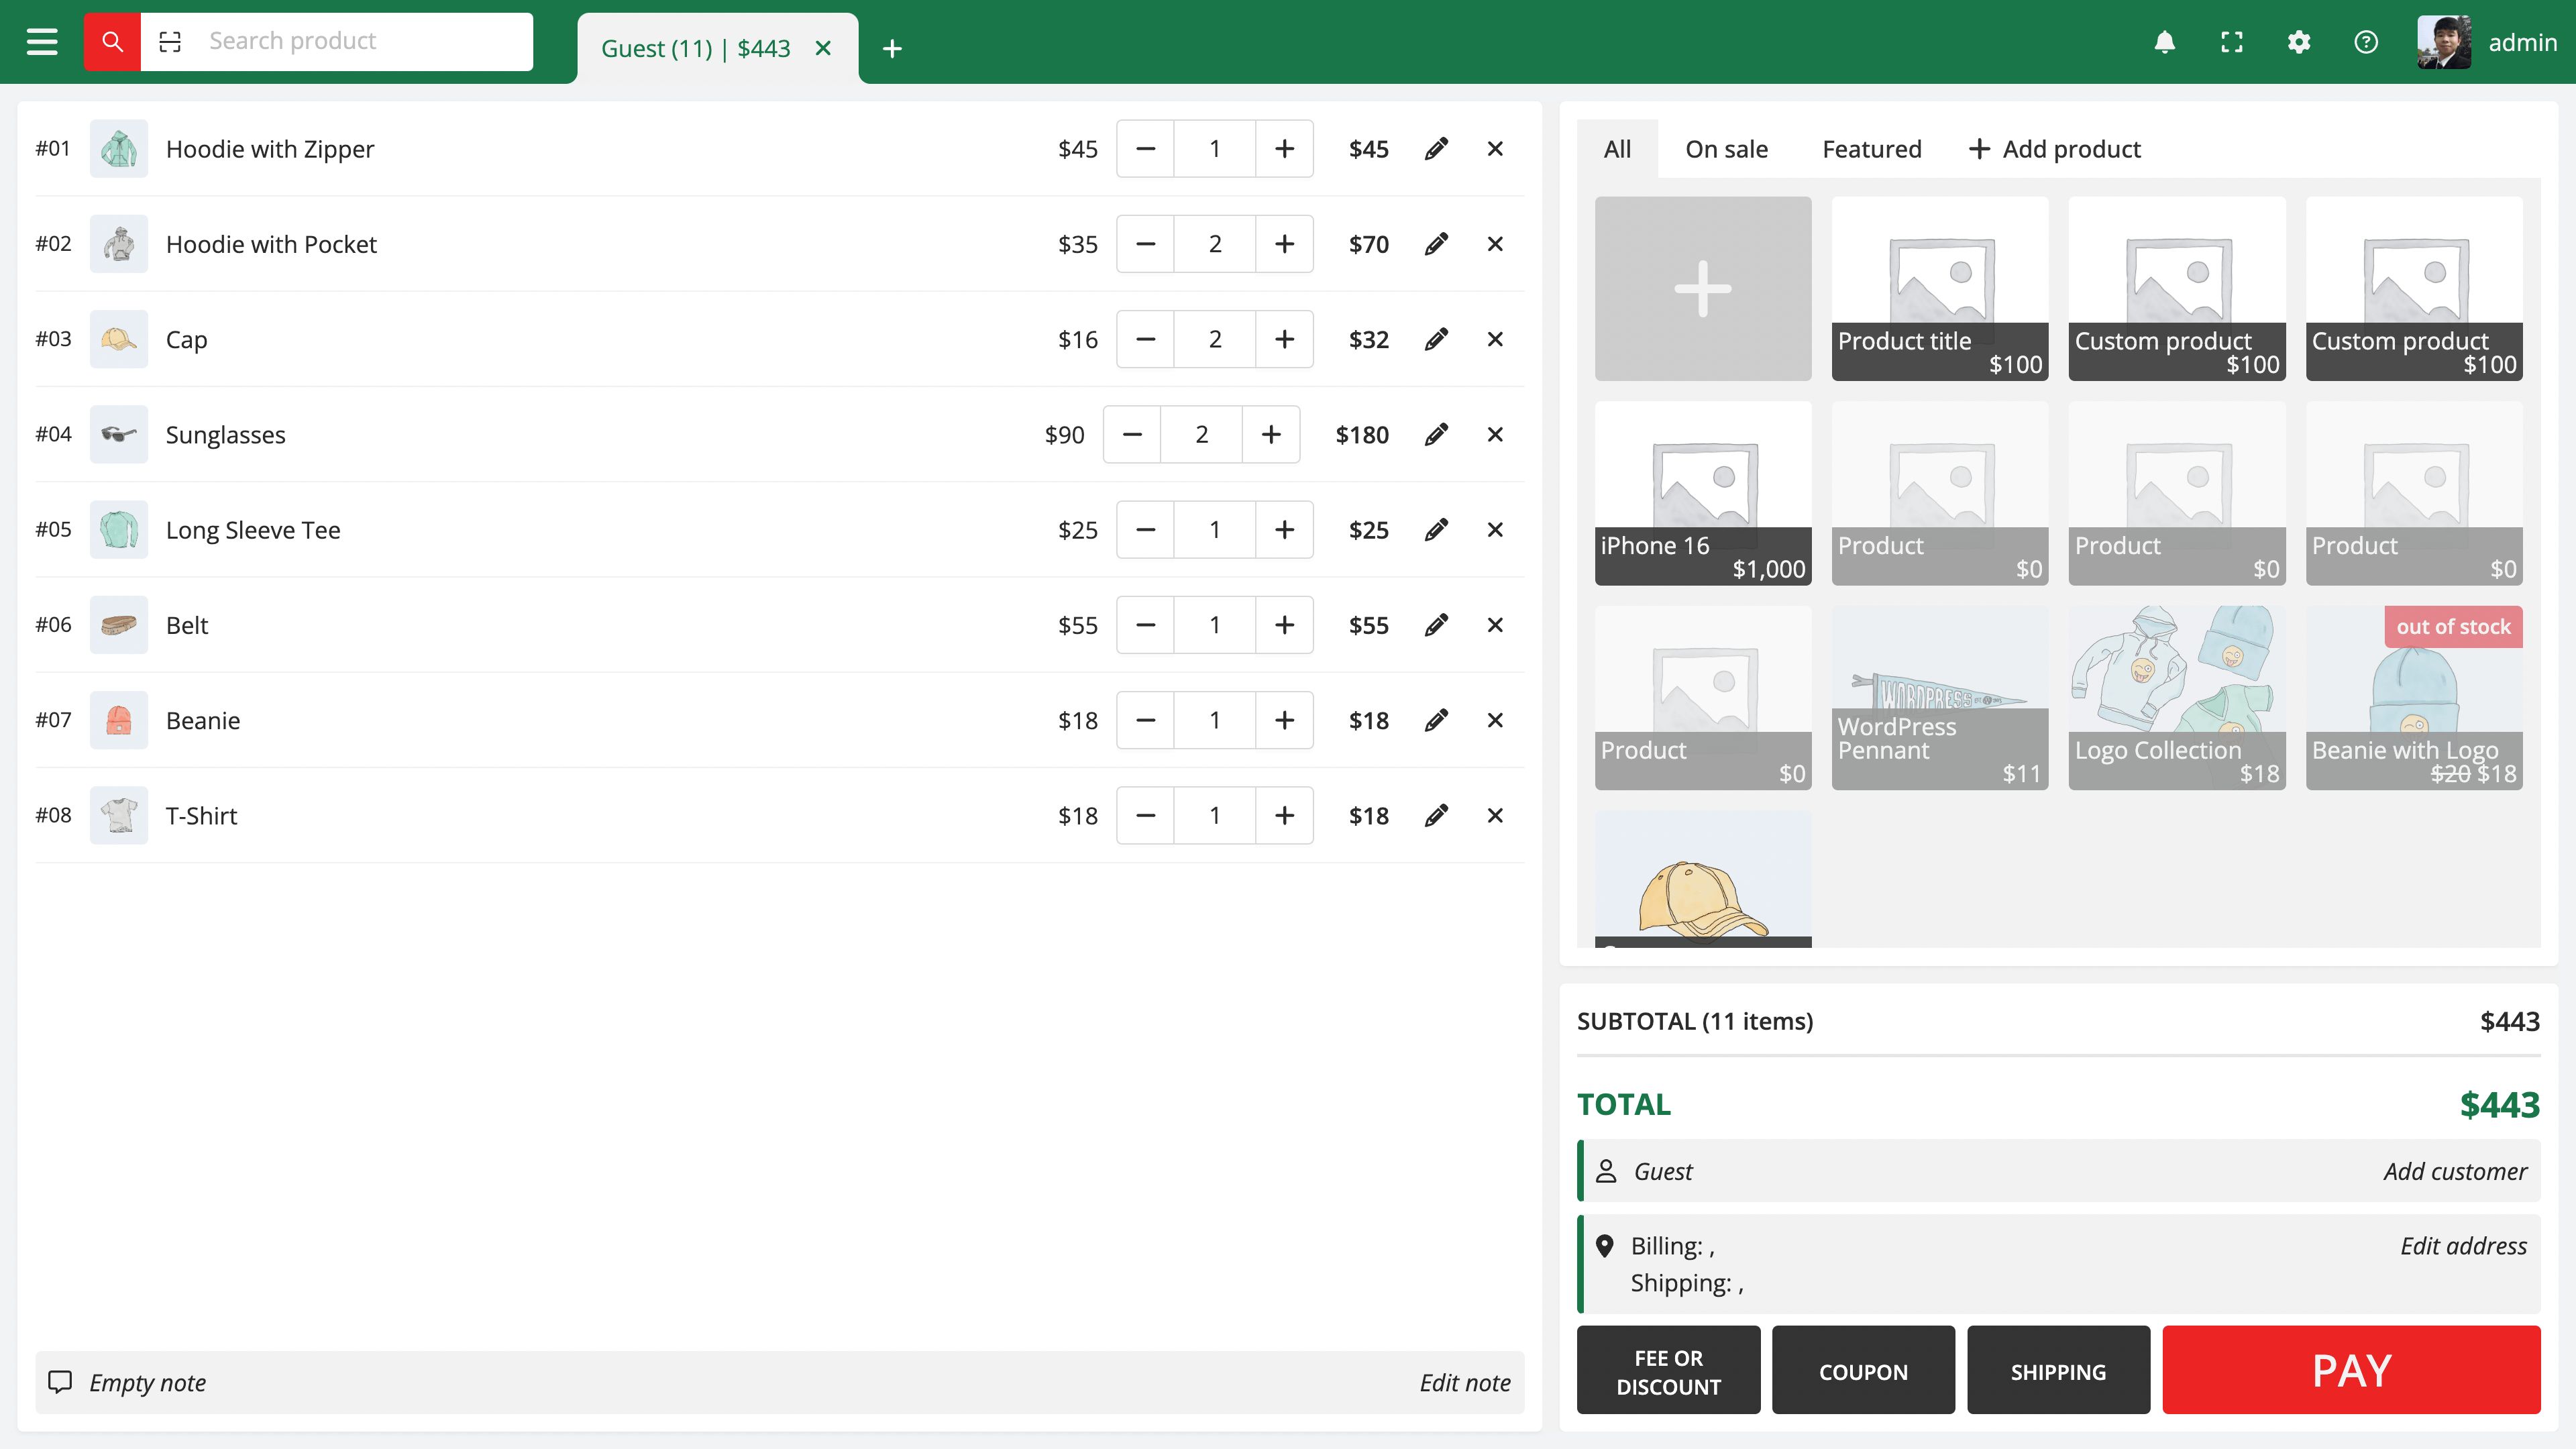Click the barcode scan icon
The image size is (2576, 1449).
[x=170, y=42]
